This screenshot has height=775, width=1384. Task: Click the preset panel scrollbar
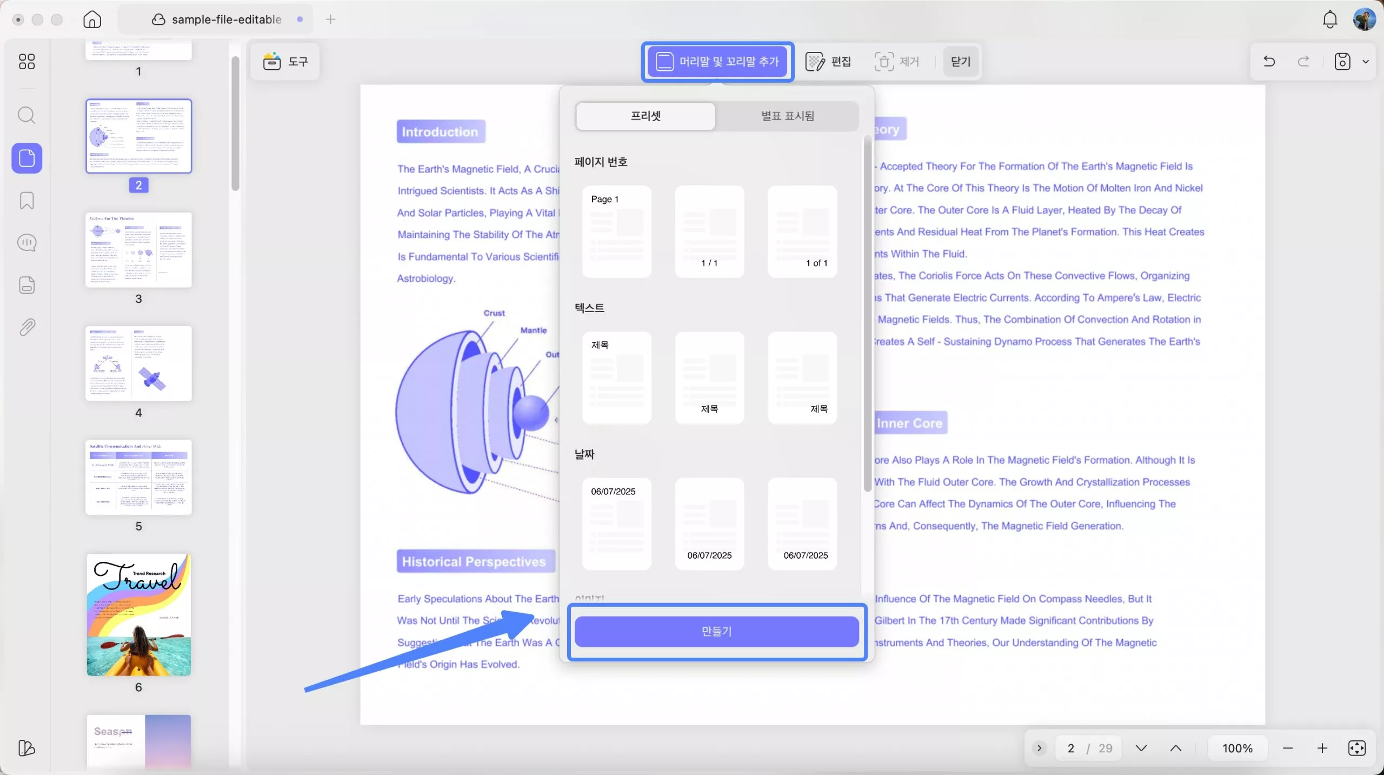[867, 314]
